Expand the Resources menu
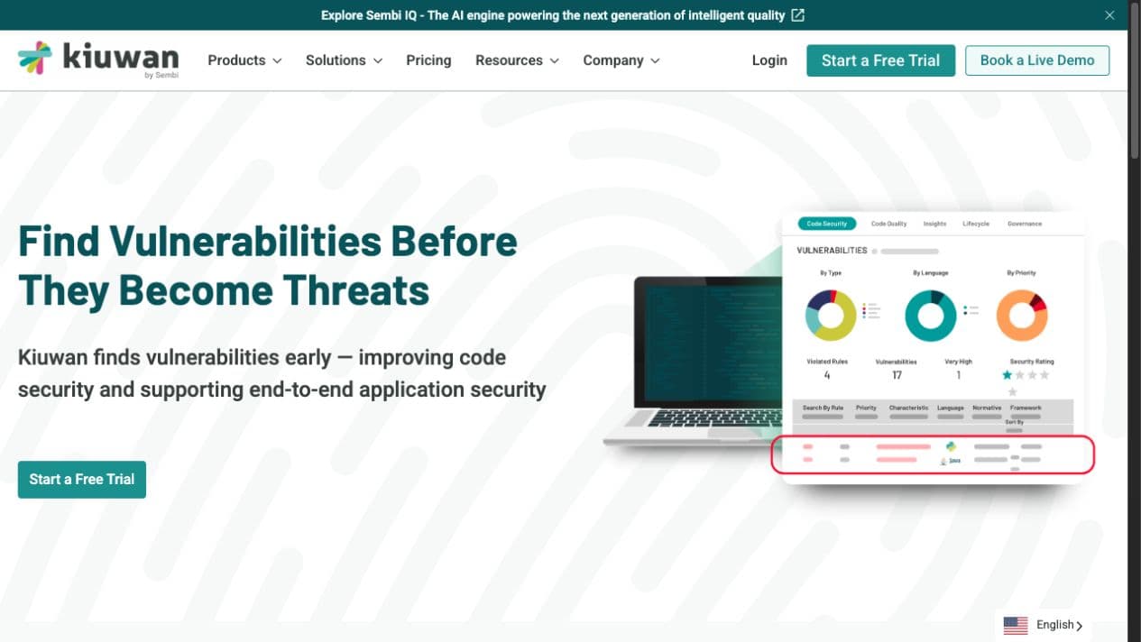This screenshot has height=642, width=1141. tap(517, 60)
